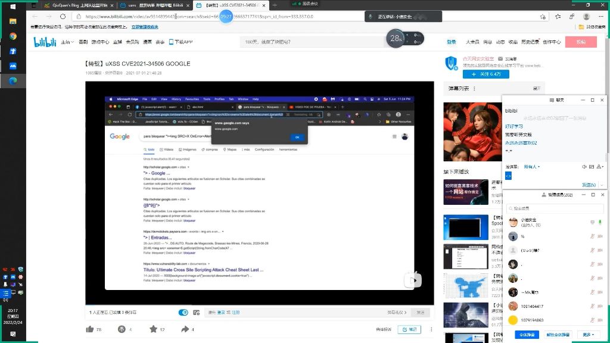Switch to the uxss search results Bilibili tab
The image size is (610, 343).
coord(155,5)
